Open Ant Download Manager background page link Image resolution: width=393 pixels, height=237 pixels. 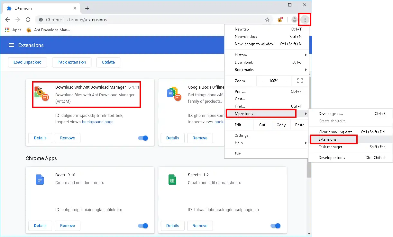tap(98, 122)
